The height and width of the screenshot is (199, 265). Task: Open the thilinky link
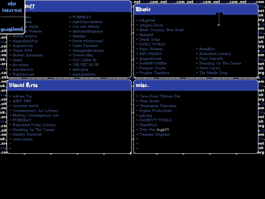point(79,36)
